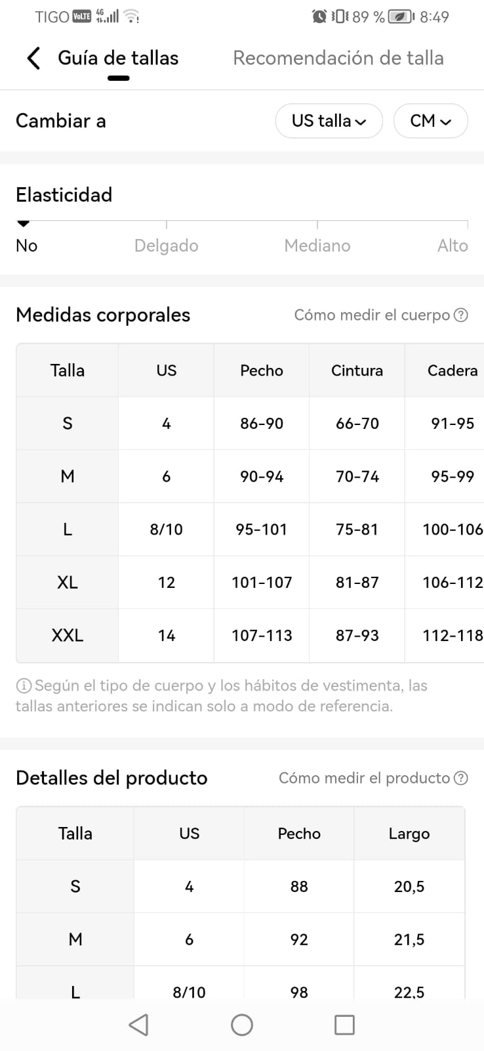
Task: Select the Guía de tallas tab
Action: pos(118,58)
